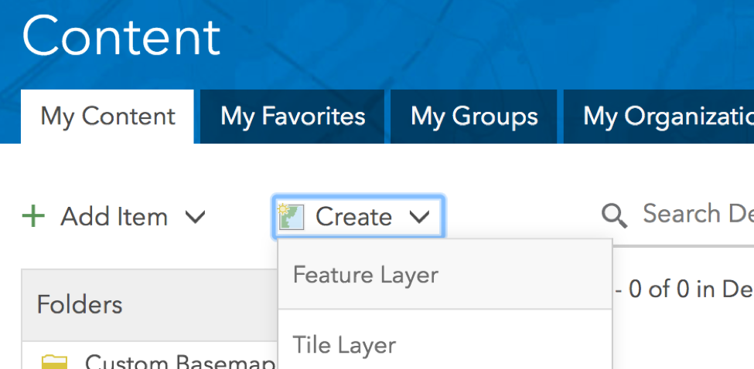
Task: Select Tile Layer in the Create menu
Action: point(344,344)
